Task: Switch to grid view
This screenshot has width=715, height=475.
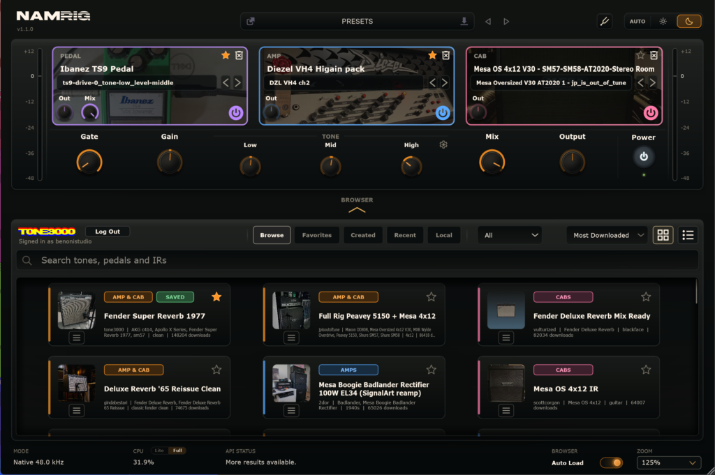Action: click(x=663, y=235)
